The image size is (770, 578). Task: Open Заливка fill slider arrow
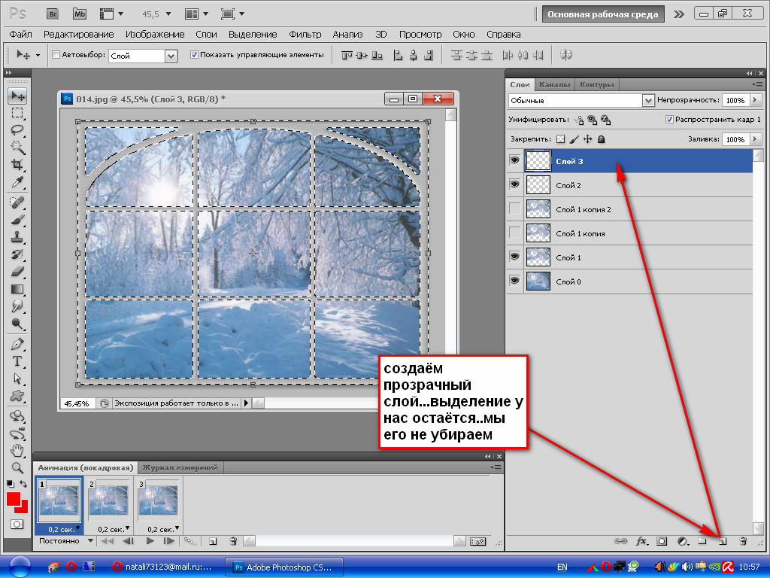[755, 139]
